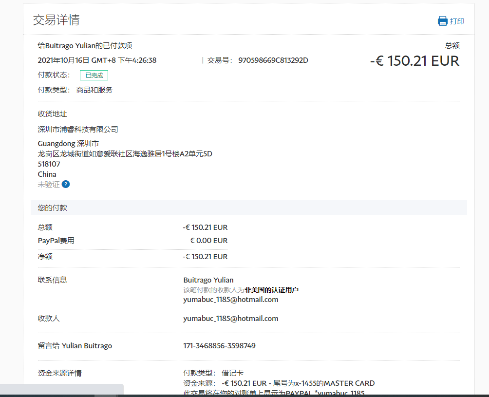The width and height of the screenshot is (489, 397).
Task: Click the PayPal费用 amount € 0.00 EUR
Action: [208, 241]
